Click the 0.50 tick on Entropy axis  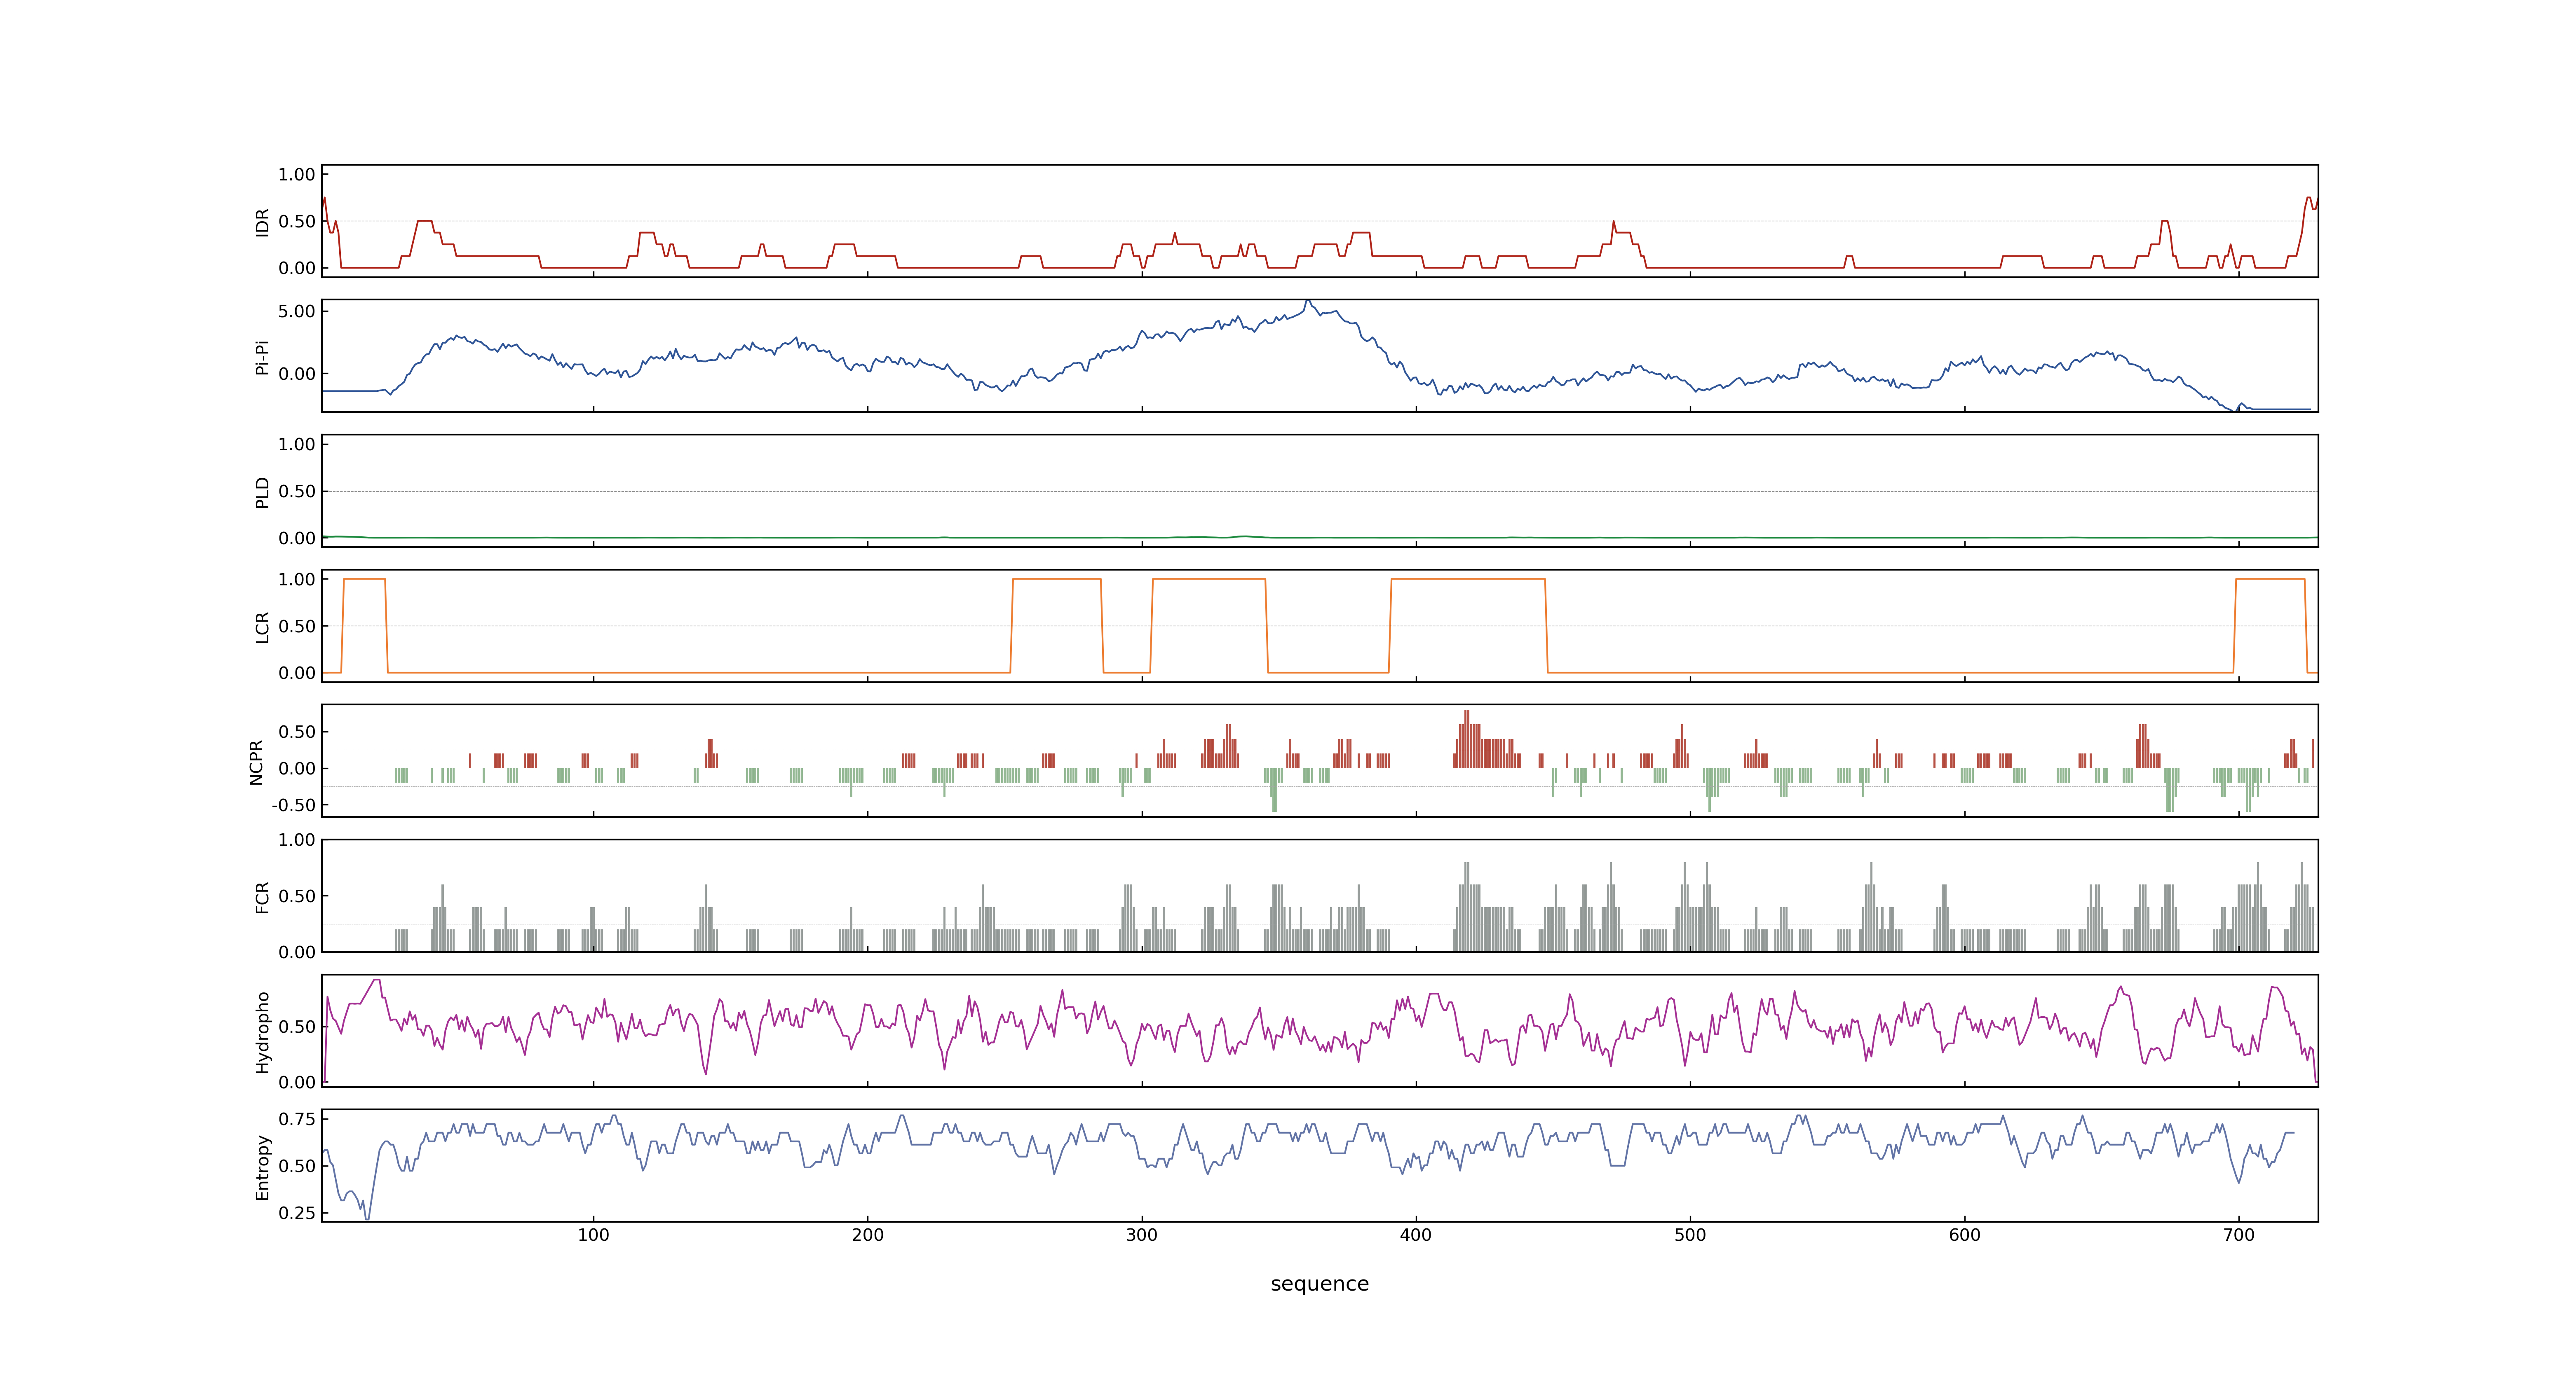[297, 1166]
